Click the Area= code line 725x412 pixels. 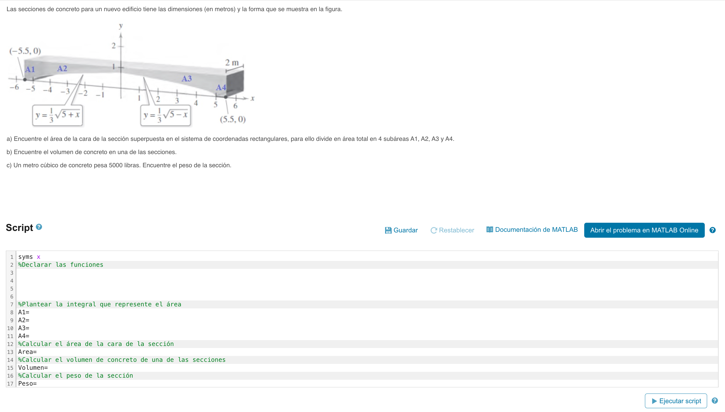point(367,352)
